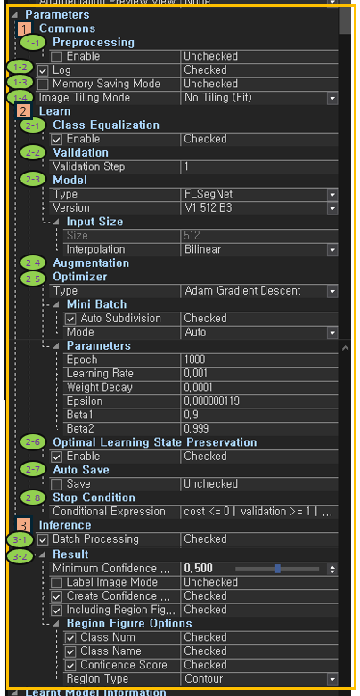Enable the Preprocessing checkbox
360x696 pixels.
point(57,56)
